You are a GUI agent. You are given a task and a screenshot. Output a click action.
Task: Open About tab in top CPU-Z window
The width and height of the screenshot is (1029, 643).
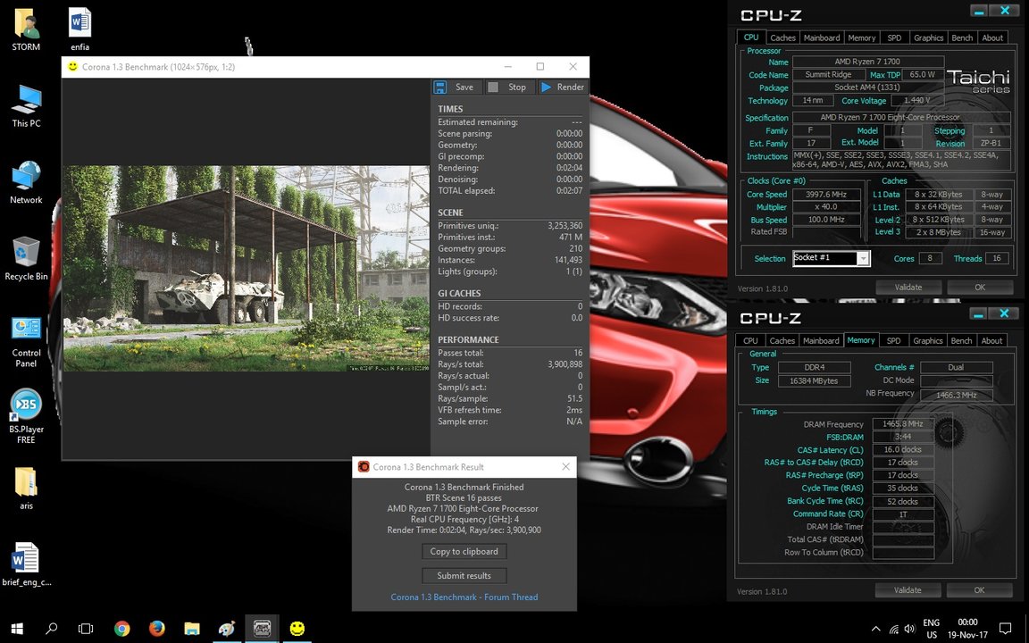[x=992, y=38]
